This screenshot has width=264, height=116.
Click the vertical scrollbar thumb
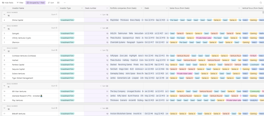click(x=263, y=12)
